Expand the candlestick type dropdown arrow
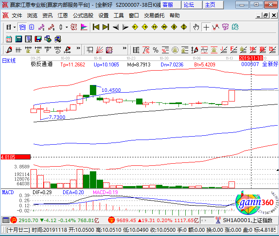 [x=67, y=27]
